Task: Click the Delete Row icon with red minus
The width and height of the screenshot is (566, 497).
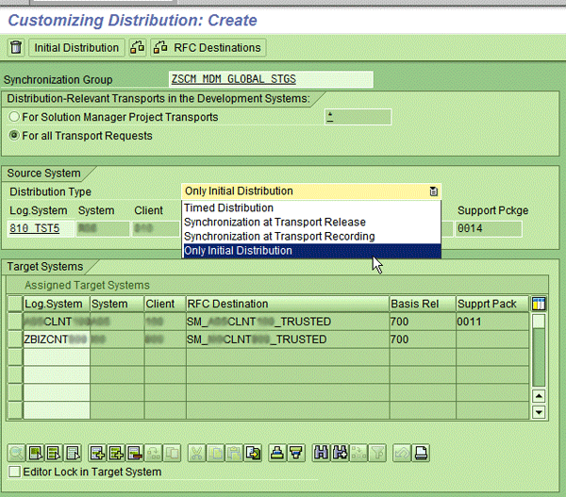Action: [x=135, y=453]
